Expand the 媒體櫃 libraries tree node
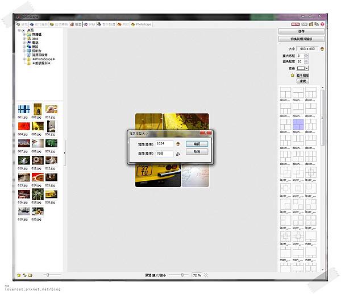341x294 pixels. pos(24,34)
